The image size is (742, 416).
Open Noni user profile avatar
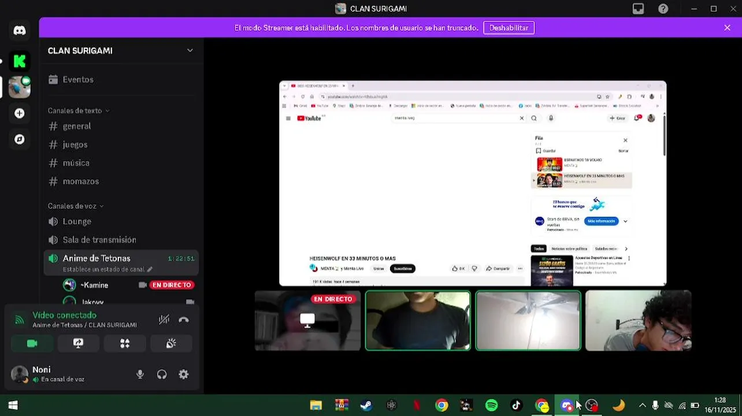(x=20, y=374)
